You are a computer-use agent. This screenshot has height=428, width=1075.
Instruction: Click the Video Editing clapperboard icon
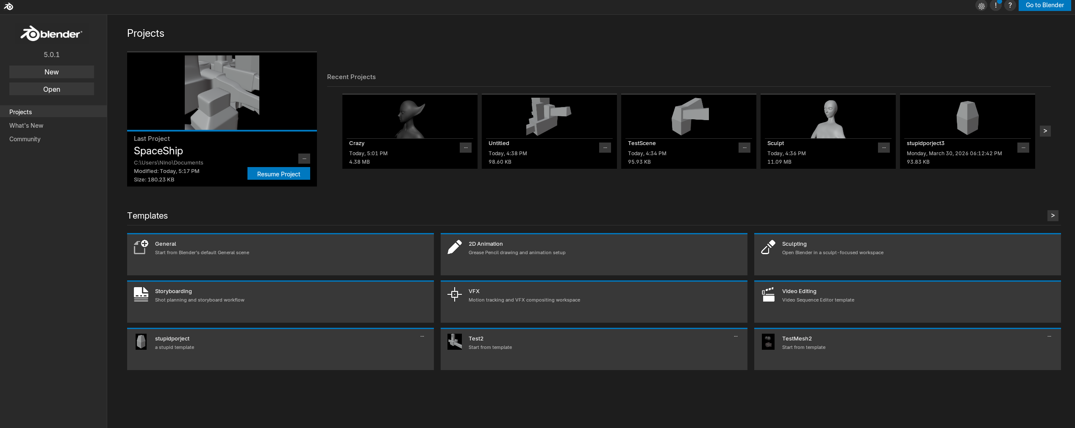[x=768, y=294]
